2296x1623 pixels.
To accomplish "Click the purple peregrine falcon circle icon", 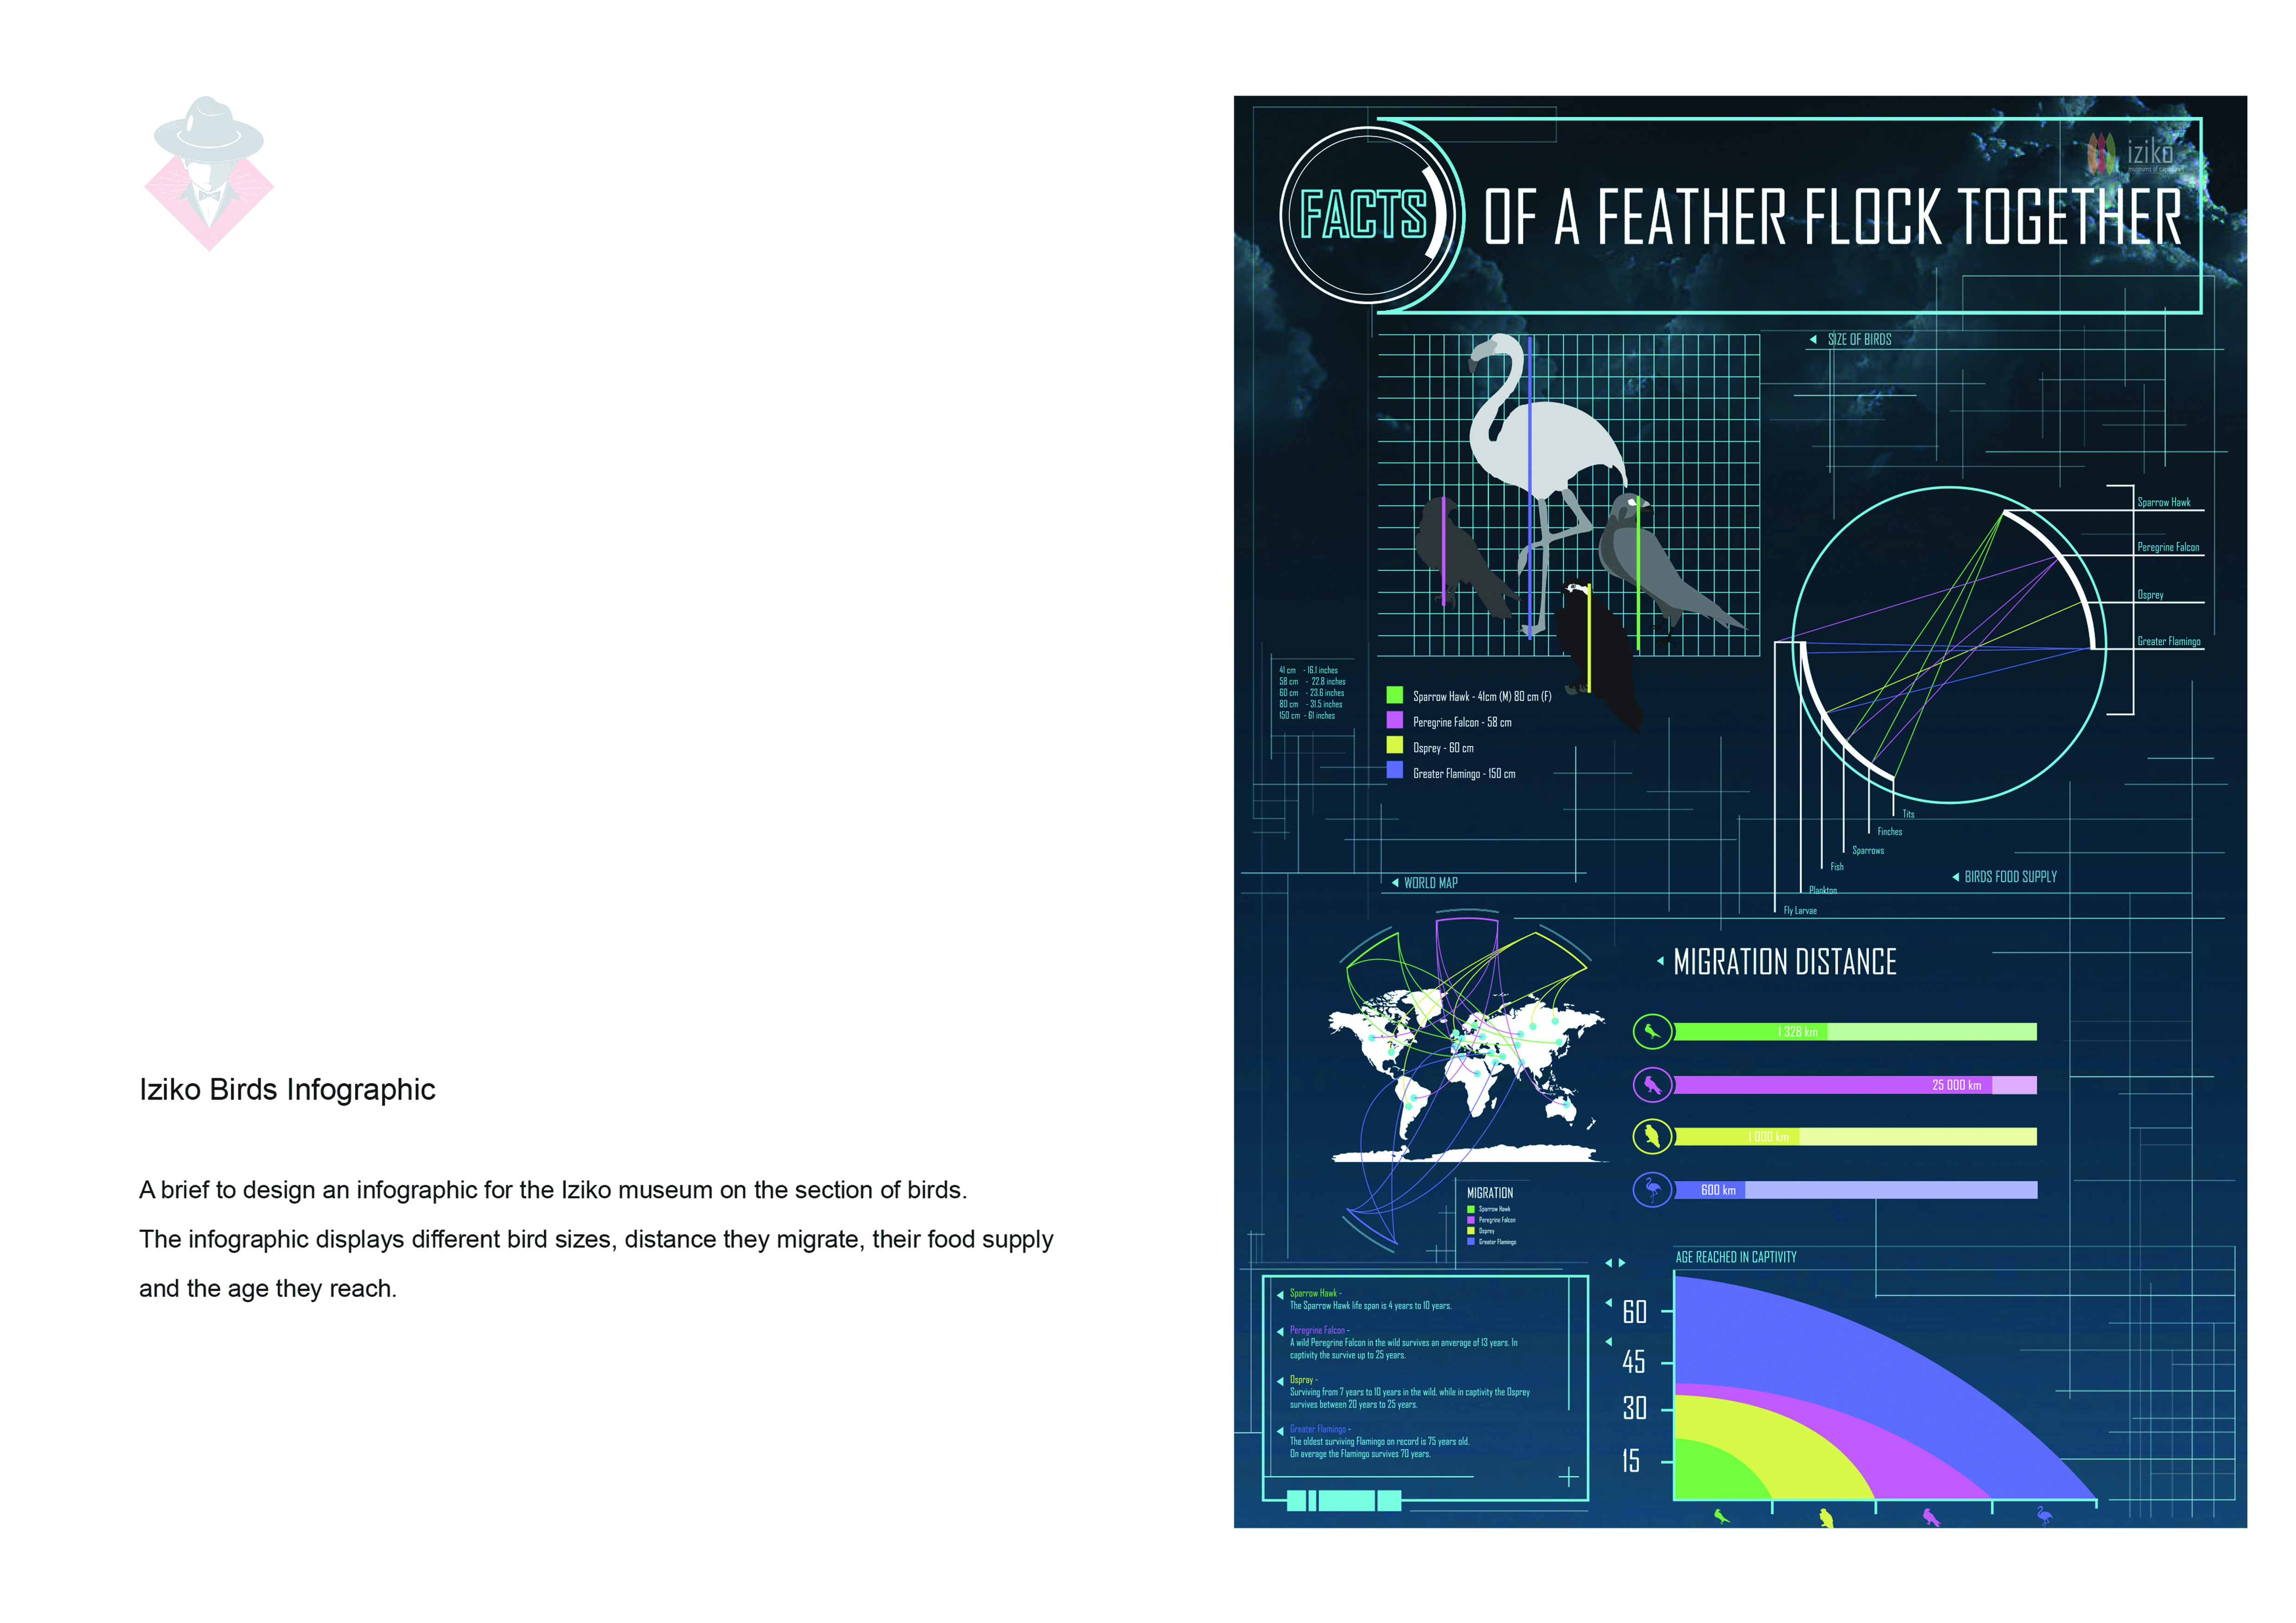I will coord(1652,1084).
